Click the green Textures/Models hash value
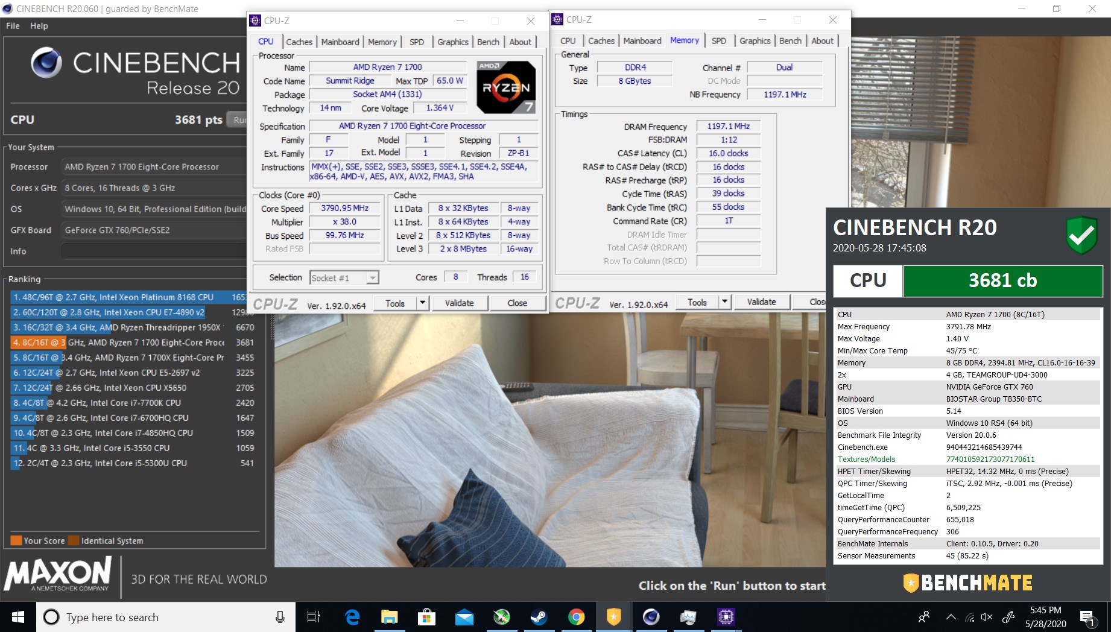 pyautogui.click(x=990, y=459)
